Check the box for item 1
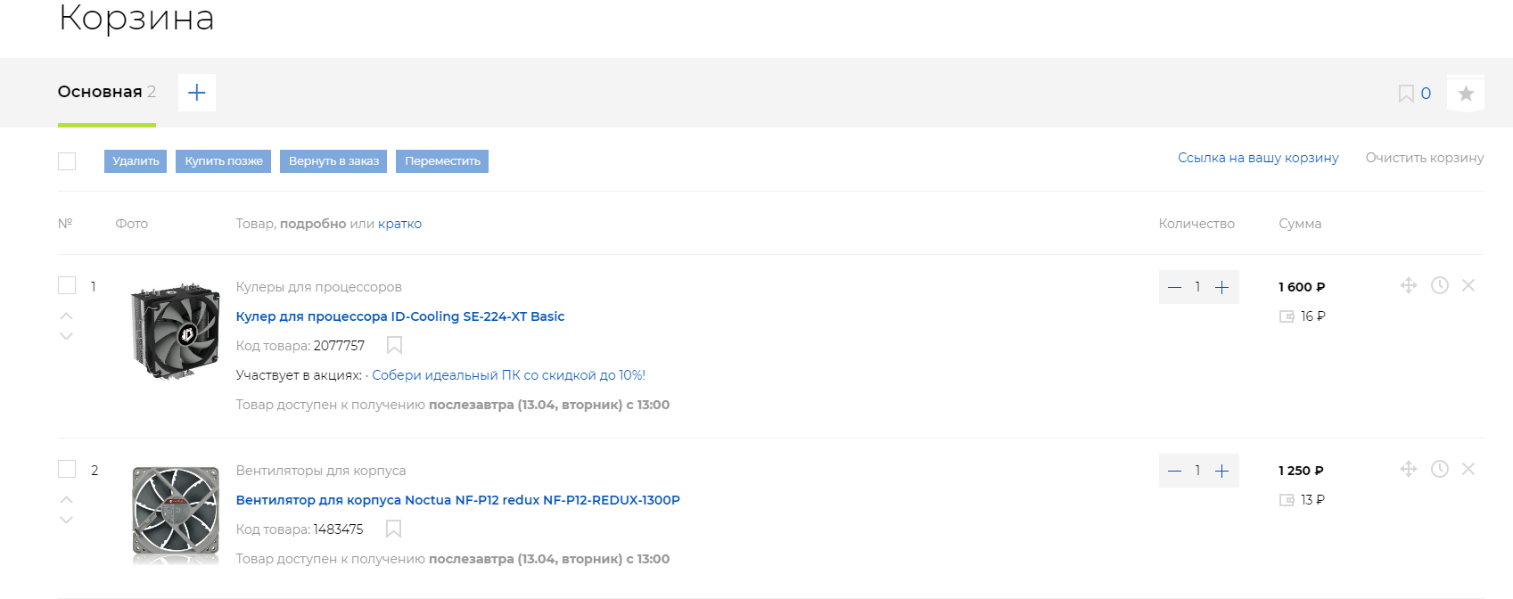Screen dimensions: 1513x599 pos(67,285)
